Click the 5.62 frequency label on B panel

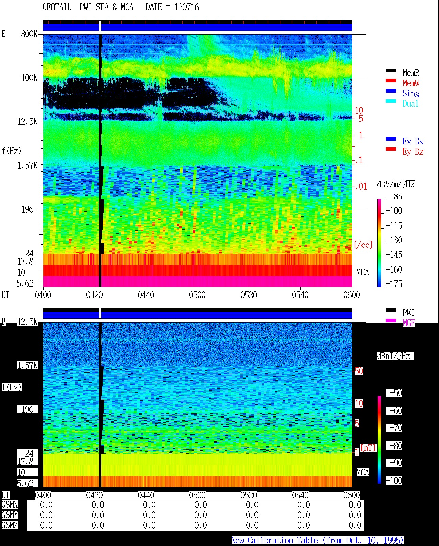pyautogui.click(x=26, y=484)
